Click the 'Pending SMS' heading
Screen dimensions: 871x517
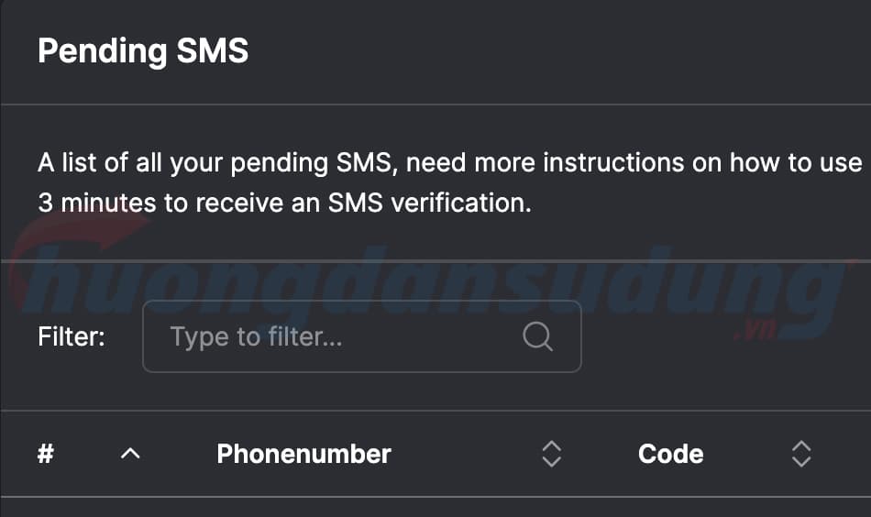coord(143,50)
